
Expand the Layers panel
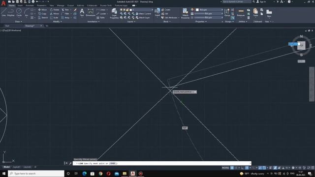[131, 22]
